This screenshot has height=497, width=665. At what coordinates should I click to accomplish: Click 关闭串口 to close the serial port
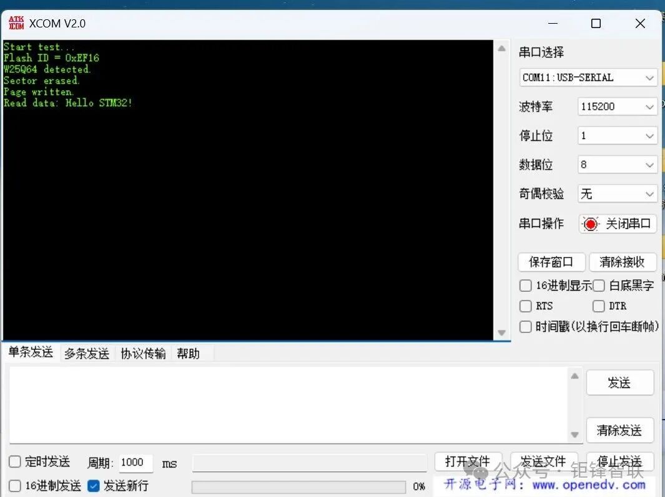pyautogui.click(x=618, y=224)
